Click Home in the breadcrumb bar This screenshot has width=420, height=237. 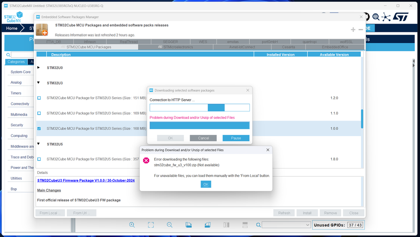tap(12, 28)
